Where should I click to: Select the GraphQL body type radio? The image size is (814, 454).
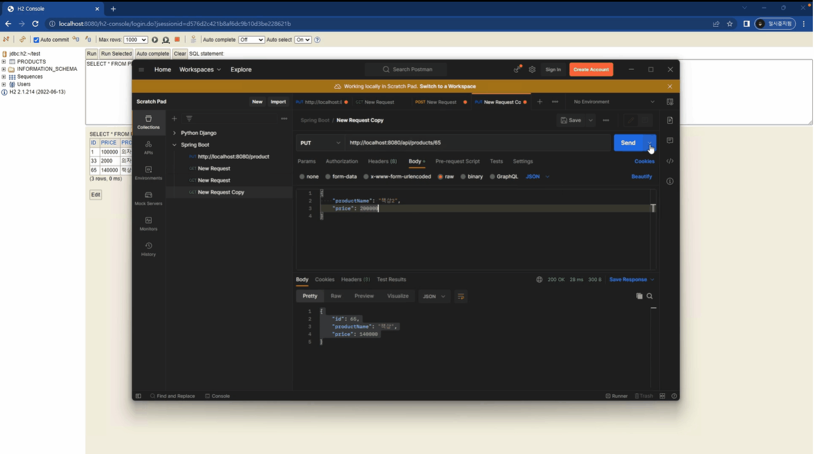[492, 177]
